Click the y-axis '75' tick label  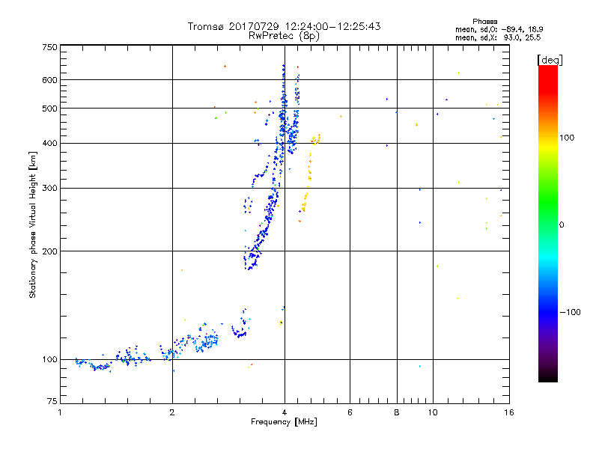52,401
